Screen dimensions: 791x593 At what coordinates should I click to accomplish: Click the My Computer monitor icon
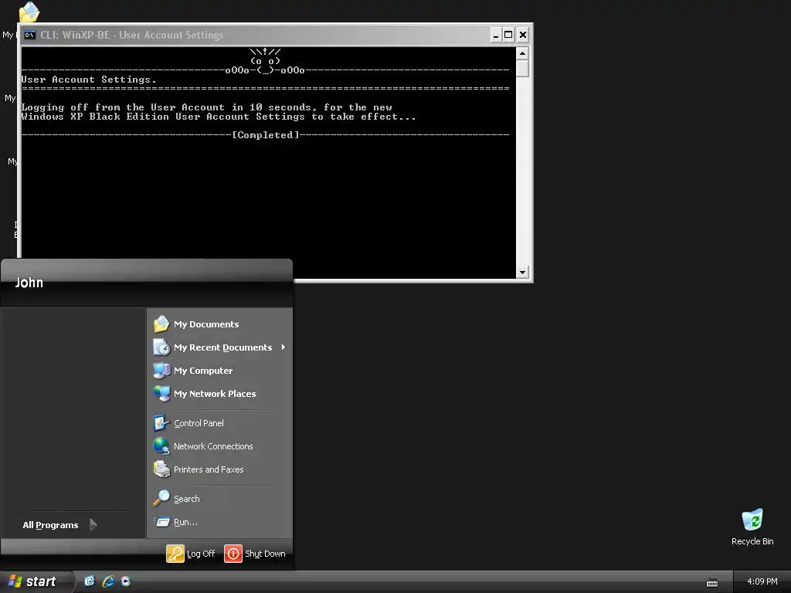click(161, 371)
